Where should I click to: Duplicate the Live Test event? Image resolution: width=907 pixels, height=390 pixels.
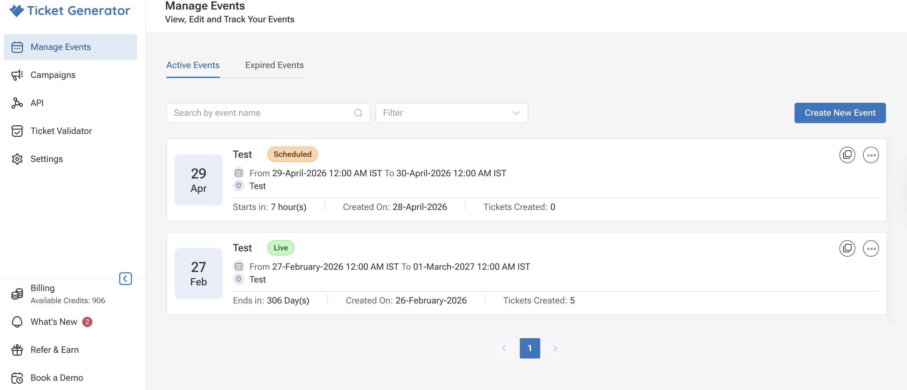tap(847, 248)
